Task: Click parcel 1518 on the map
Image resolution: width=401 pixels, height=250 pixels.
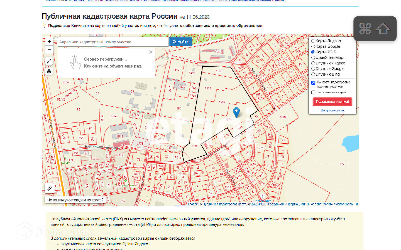Action: pos(120,136)
